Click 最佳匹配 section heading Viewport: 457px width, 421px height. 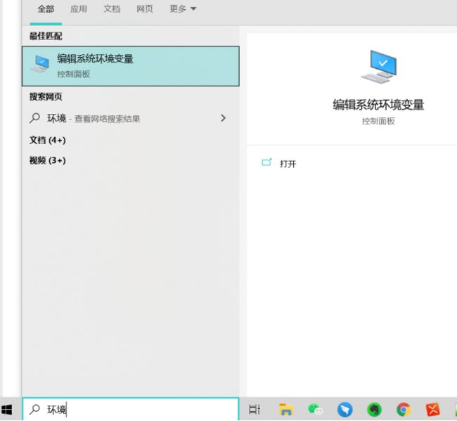tap(46, 36)
